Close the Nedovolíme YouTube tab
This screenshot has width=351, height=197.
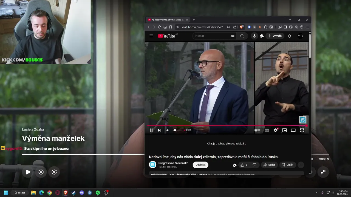click(187, 20)
